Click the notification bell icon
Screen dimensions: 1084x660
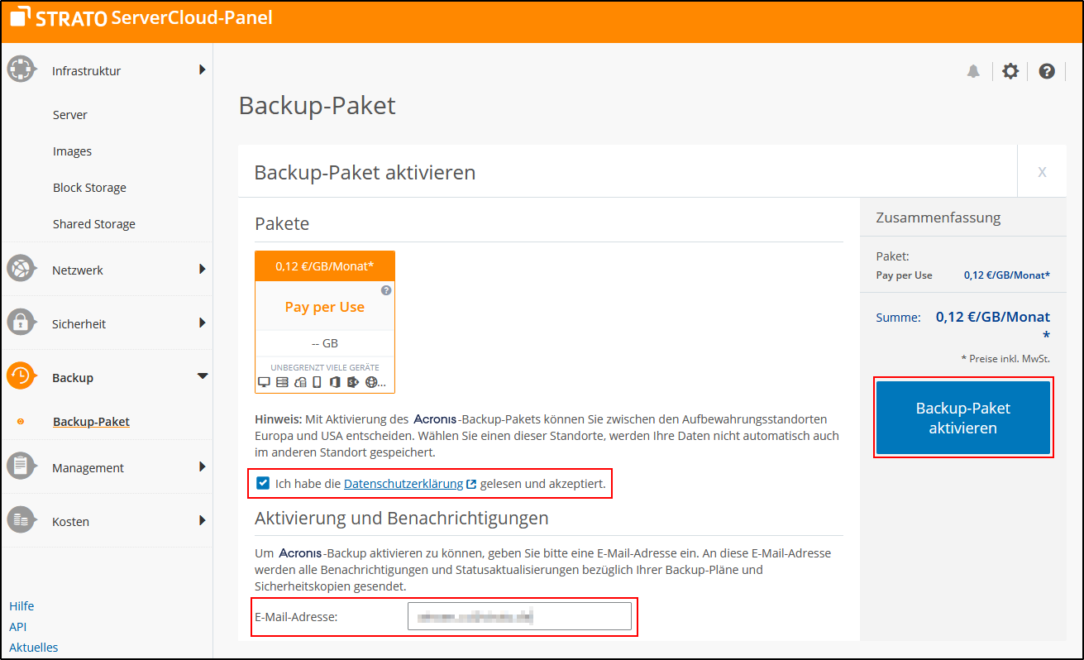coord(973,71)
